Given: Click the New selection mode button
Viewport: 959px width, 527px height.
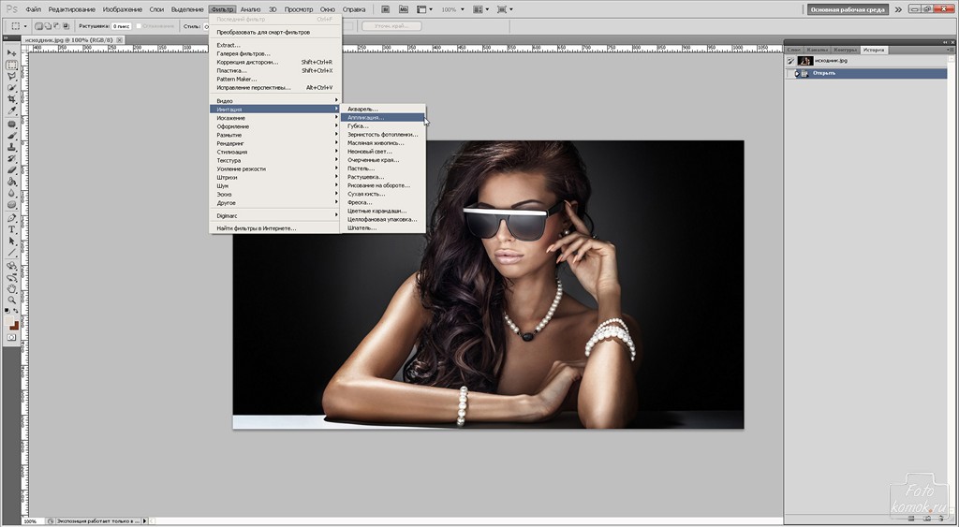Looking at the screenshot, I should pyautogui.click(x=38, y=26).
